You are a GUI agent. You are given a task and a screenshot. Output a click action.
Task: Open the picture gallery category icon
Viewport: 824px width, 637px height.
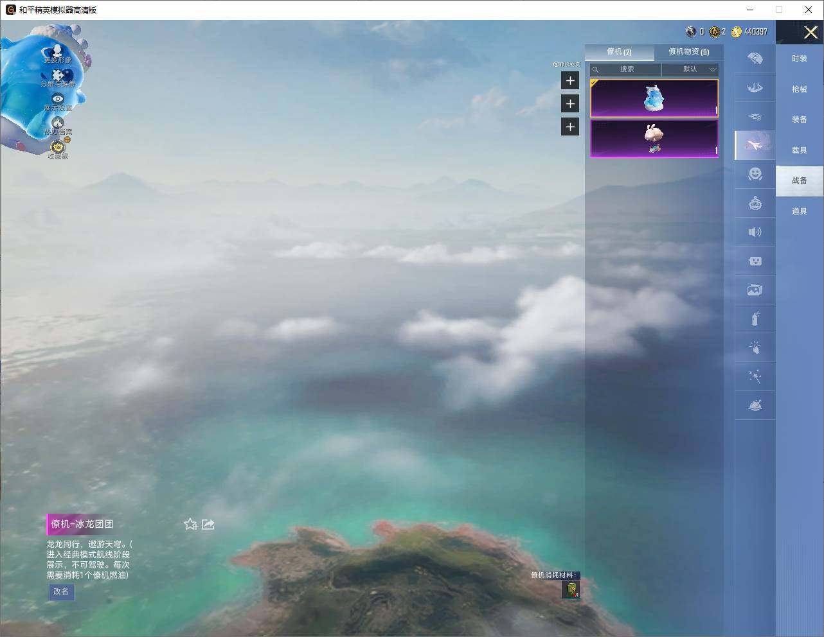click(755, 290)
